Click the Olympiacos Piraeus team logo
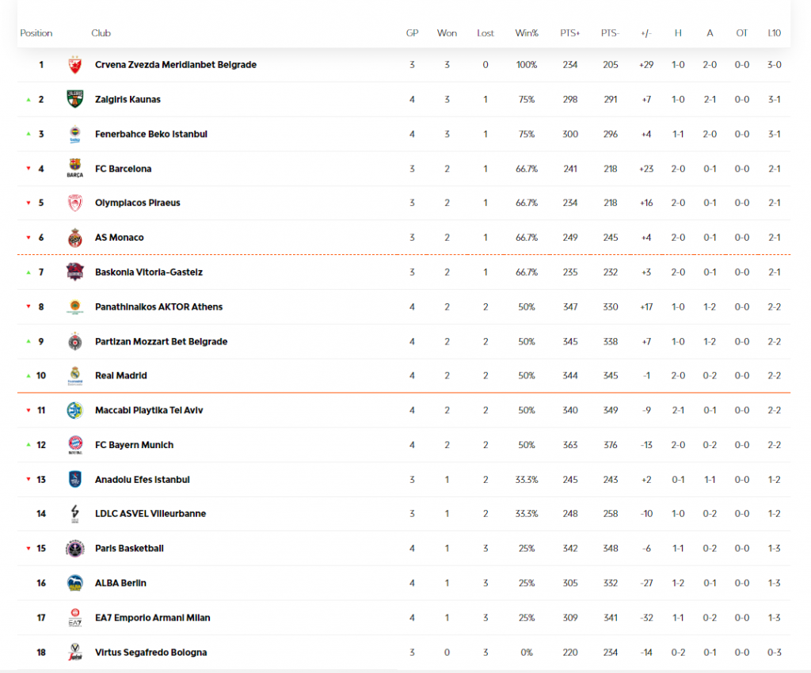This screenshot has height=673, width=811. click(x=75, y=203)
